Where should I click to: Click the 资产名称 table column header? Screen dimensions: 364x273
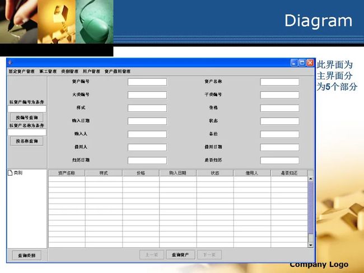pyautogui.click(x=67, y=173)
